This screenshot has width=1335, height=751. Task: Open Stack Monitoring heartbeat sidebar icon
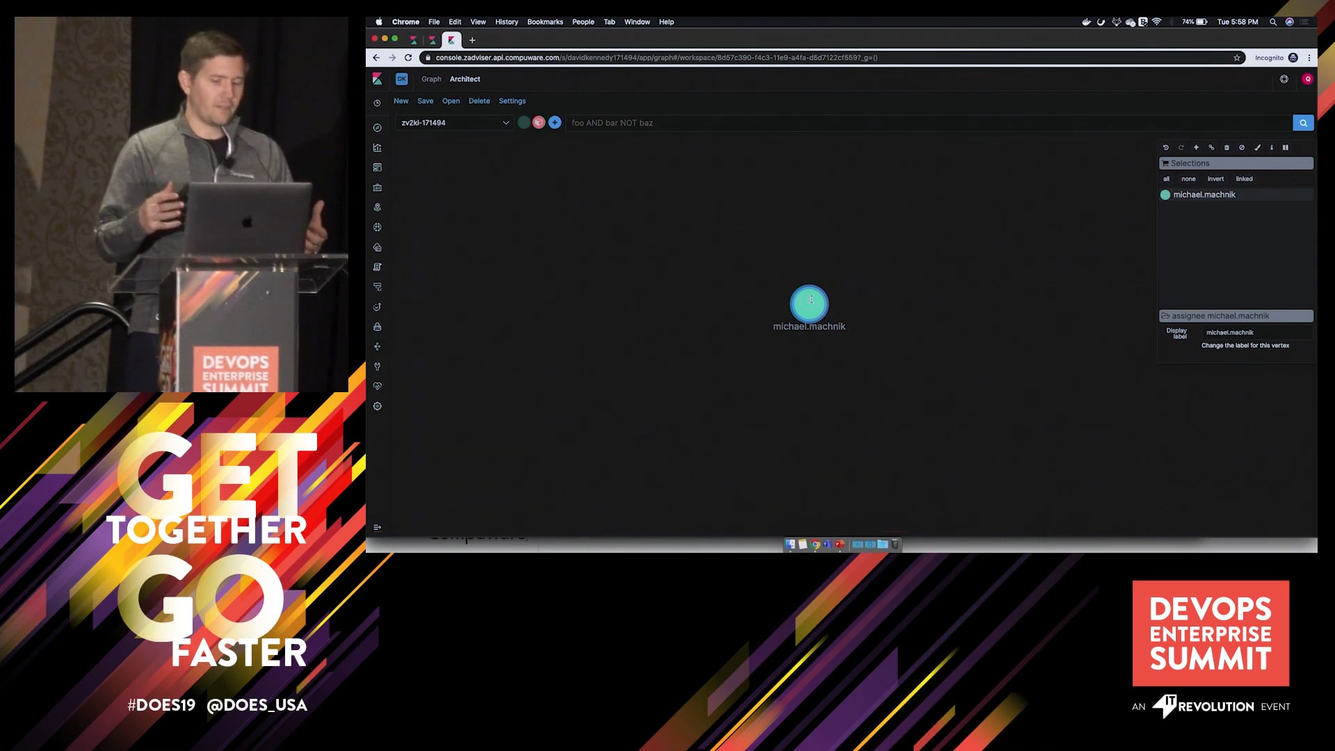pos(377,386)
